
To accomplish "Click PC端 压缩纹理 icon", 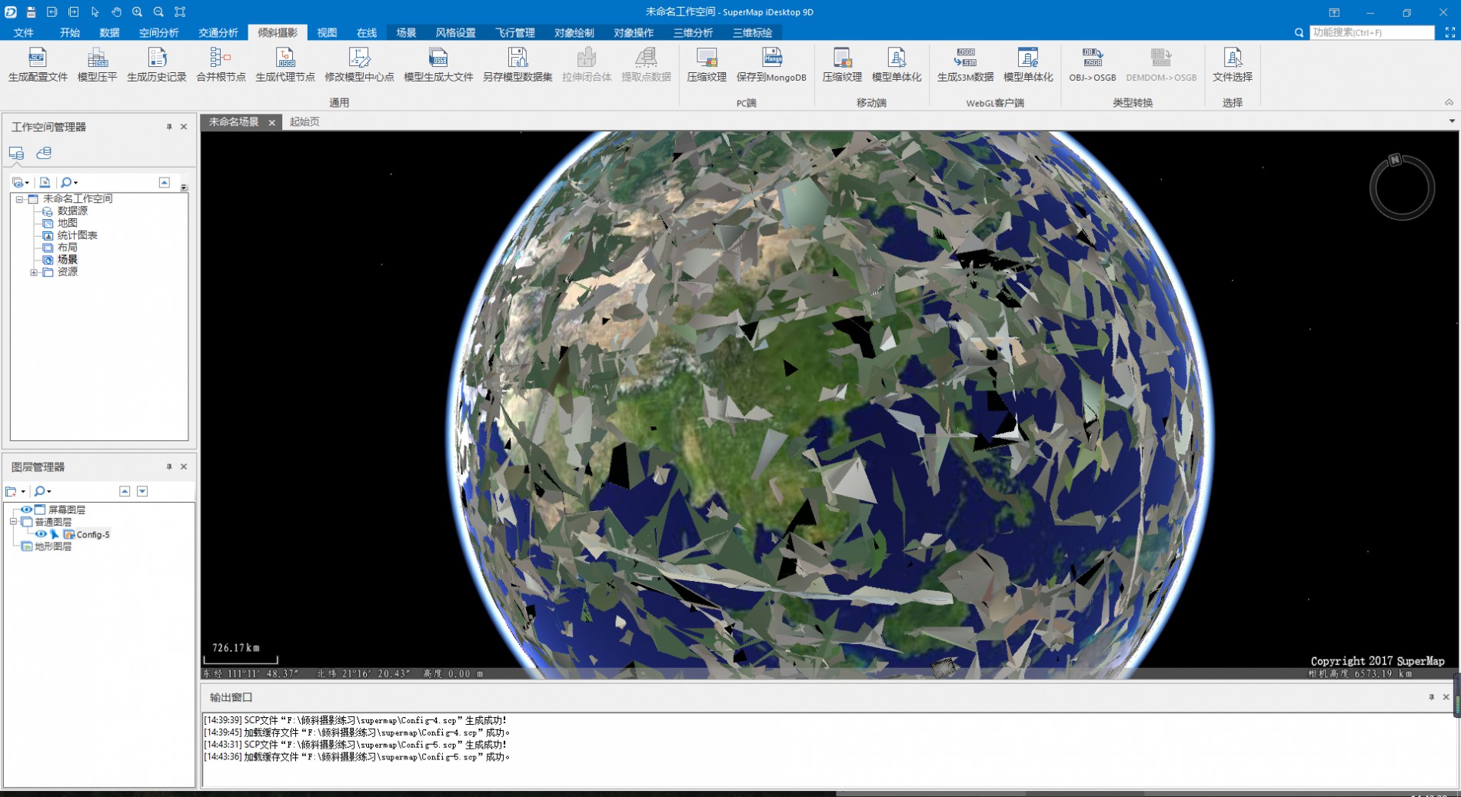I will point(707,58).
